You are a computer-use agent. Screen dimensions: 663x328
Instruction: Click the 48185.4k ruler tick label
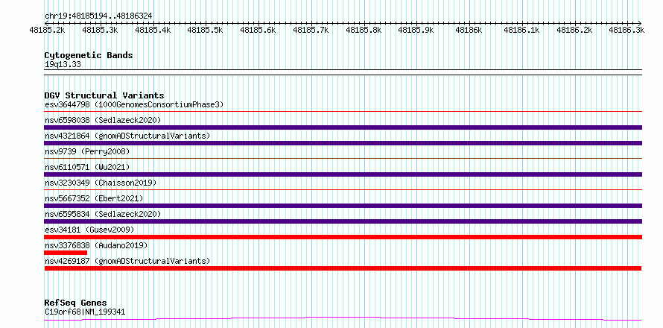pyautogui.click(x=153, y=30)
